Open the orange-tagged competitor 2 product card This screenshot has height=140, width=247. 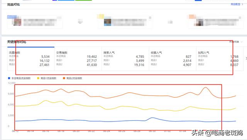(216, 22)
